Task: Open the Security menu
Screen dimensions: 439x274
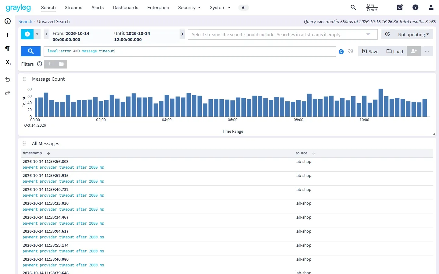Action: click(x=189, y=8)
